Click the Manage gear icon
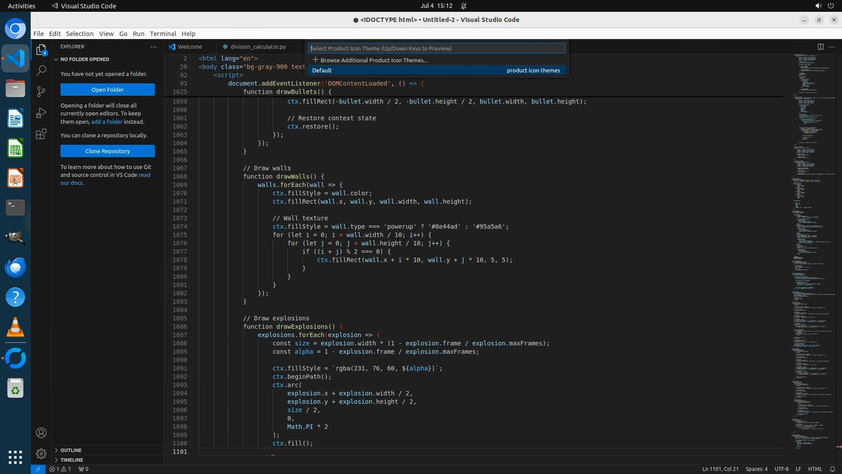 [x=41, y=453]
